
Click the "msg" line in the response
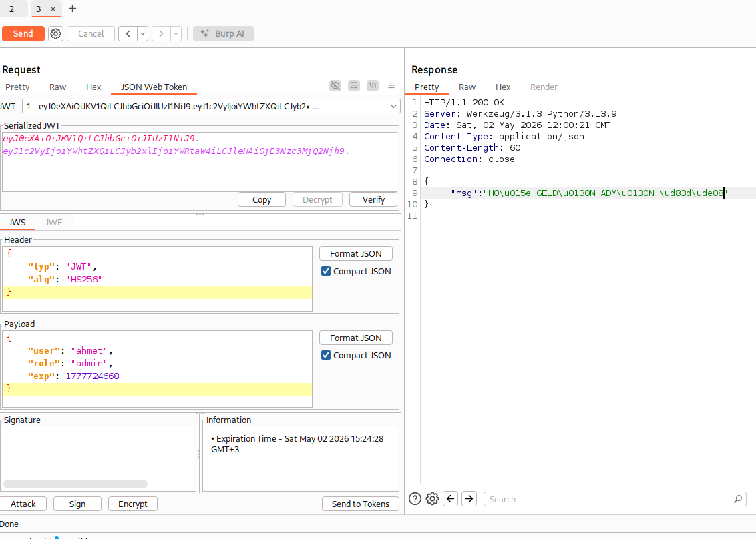click(588, 193)
